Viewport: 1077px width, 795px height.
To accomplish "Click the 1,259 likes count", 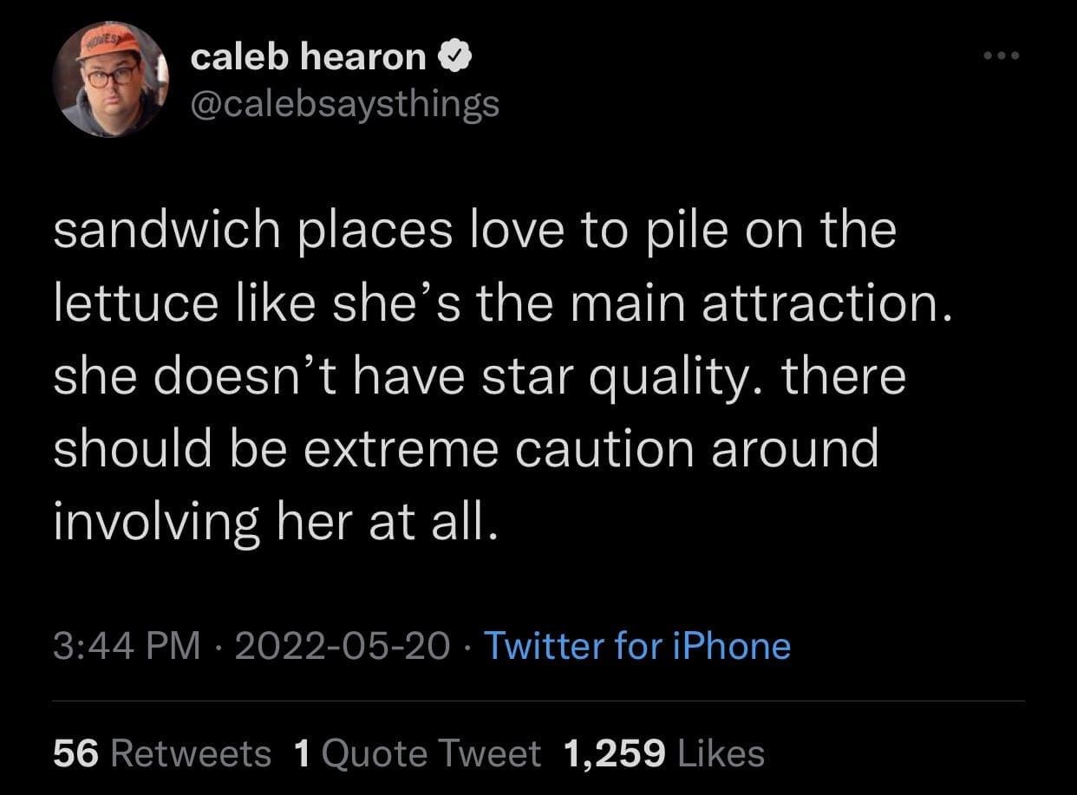I will point(614,753).
